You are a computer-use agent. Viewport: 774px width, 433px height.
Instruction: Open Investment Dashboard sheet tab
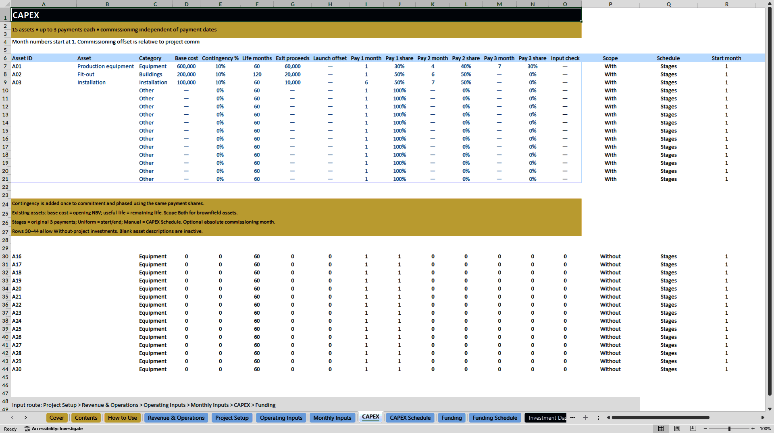(x=546, y=418)
